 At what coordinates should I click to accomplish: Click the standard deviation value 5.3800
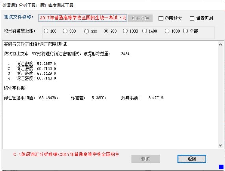pyautogui.click(x=98, y=98)
